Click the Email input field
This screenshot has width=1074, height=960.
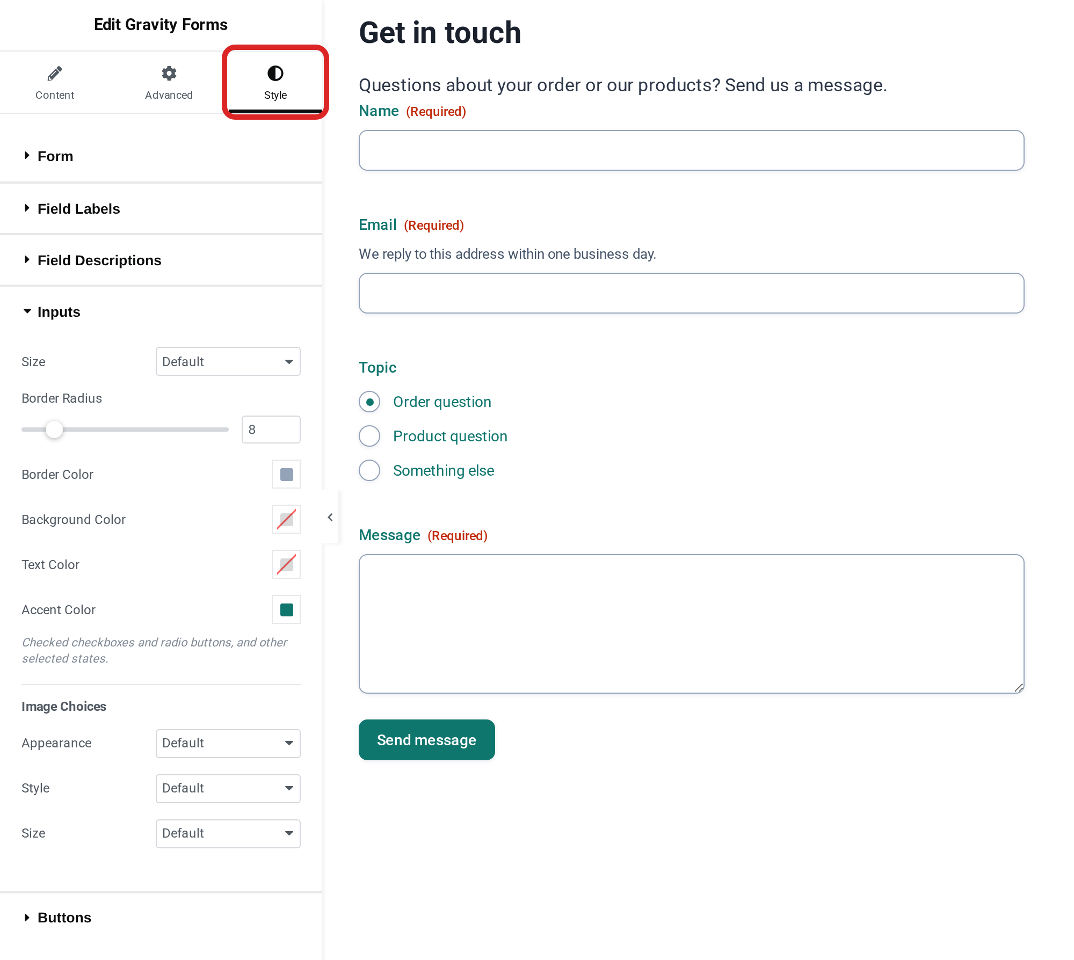point(692,293)
